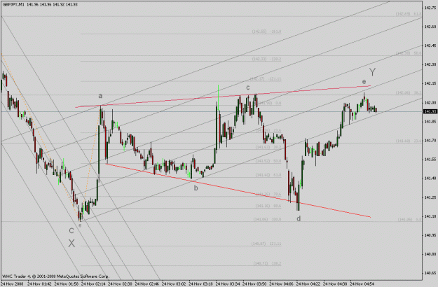This screenshot has width=438, height=287.
Task: Click the 142.45 price axis label
Action: click(x=430, y=45)
